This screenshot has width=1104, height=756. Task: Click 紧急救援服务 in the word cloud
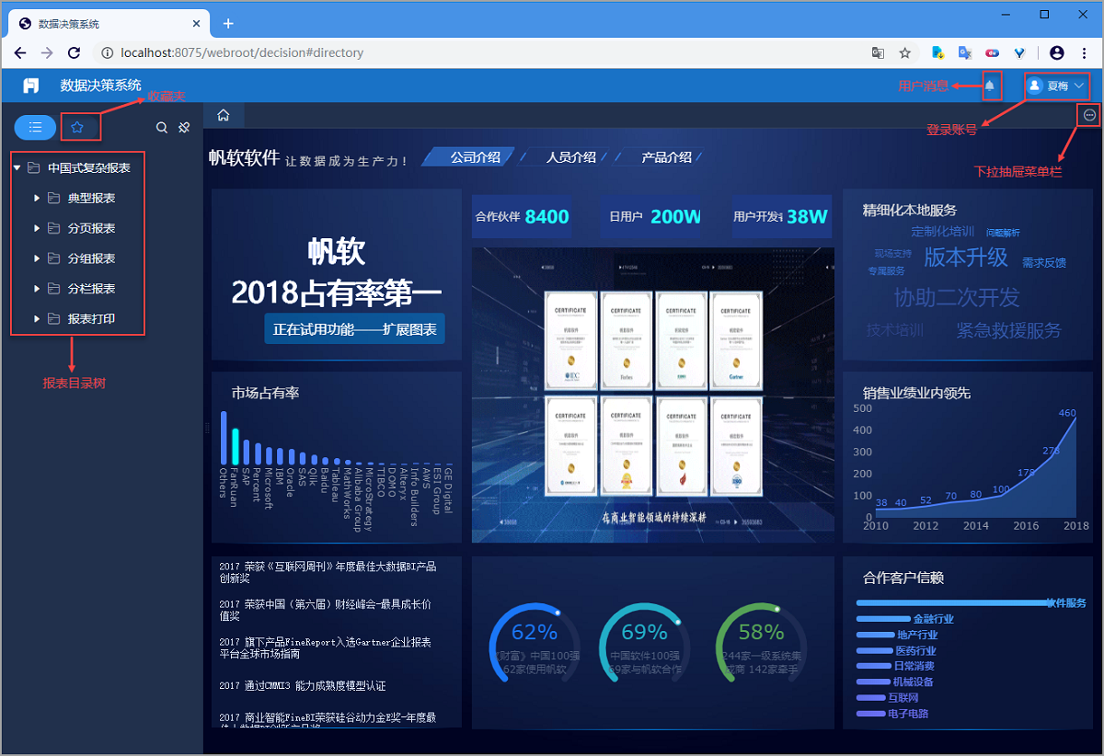tap(1008, 330)
